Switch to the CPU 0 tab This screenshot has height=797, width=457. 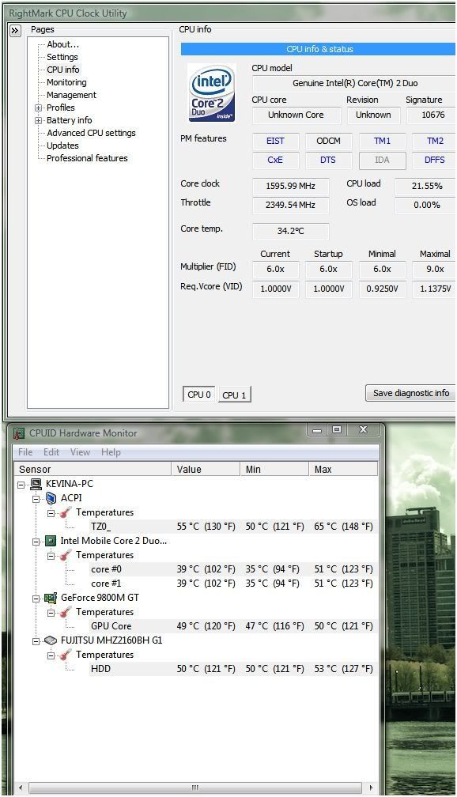tap(198, 395)
